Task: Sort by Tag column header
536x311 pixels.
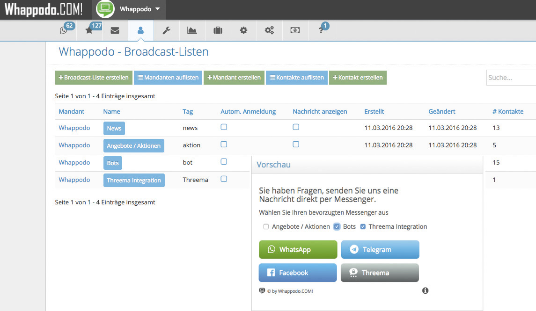Action: click(188, 112)
